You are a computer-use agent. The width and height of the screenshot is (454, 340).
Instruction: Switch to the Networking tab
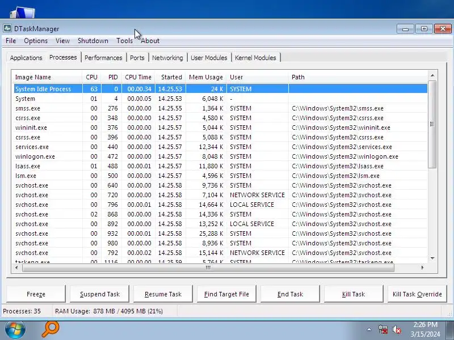[167, 58]
